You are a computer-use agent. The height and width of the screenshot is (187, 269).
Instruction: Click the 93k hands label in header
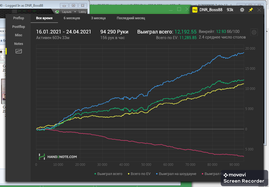[230, 10]
